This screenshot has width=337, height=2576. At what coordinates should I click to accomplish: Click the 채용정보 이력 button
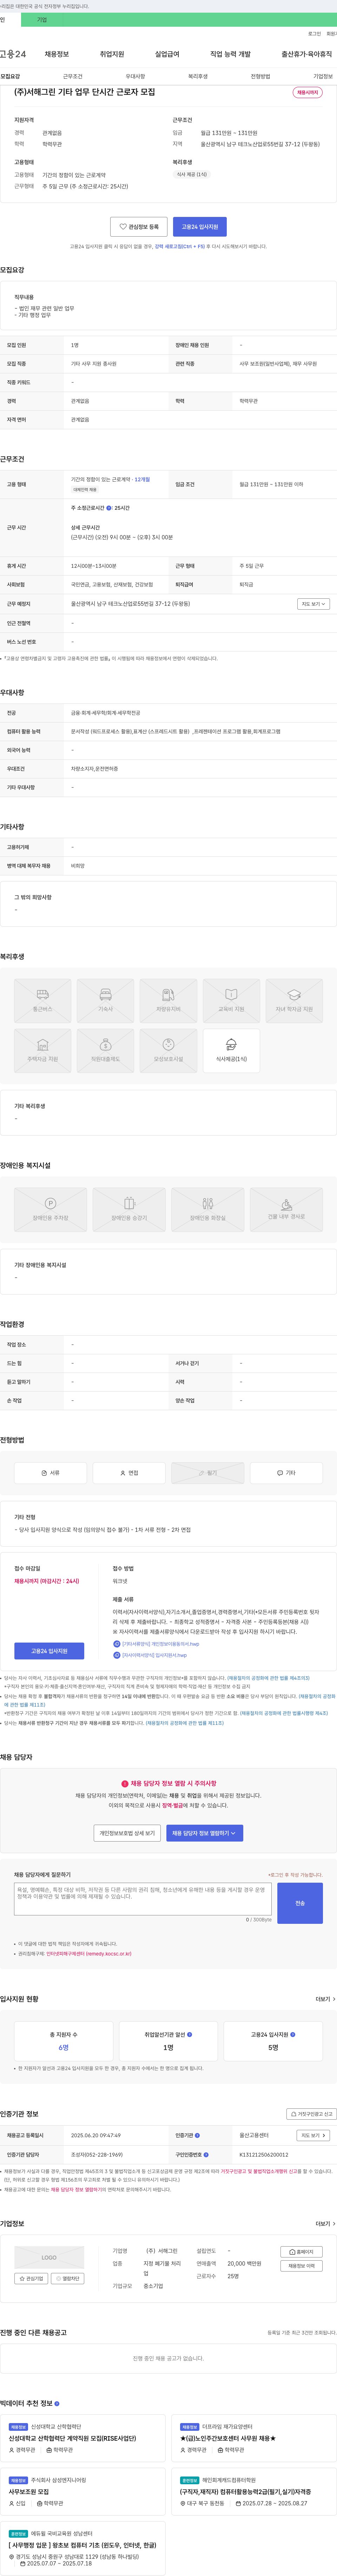coord(301,2266)
